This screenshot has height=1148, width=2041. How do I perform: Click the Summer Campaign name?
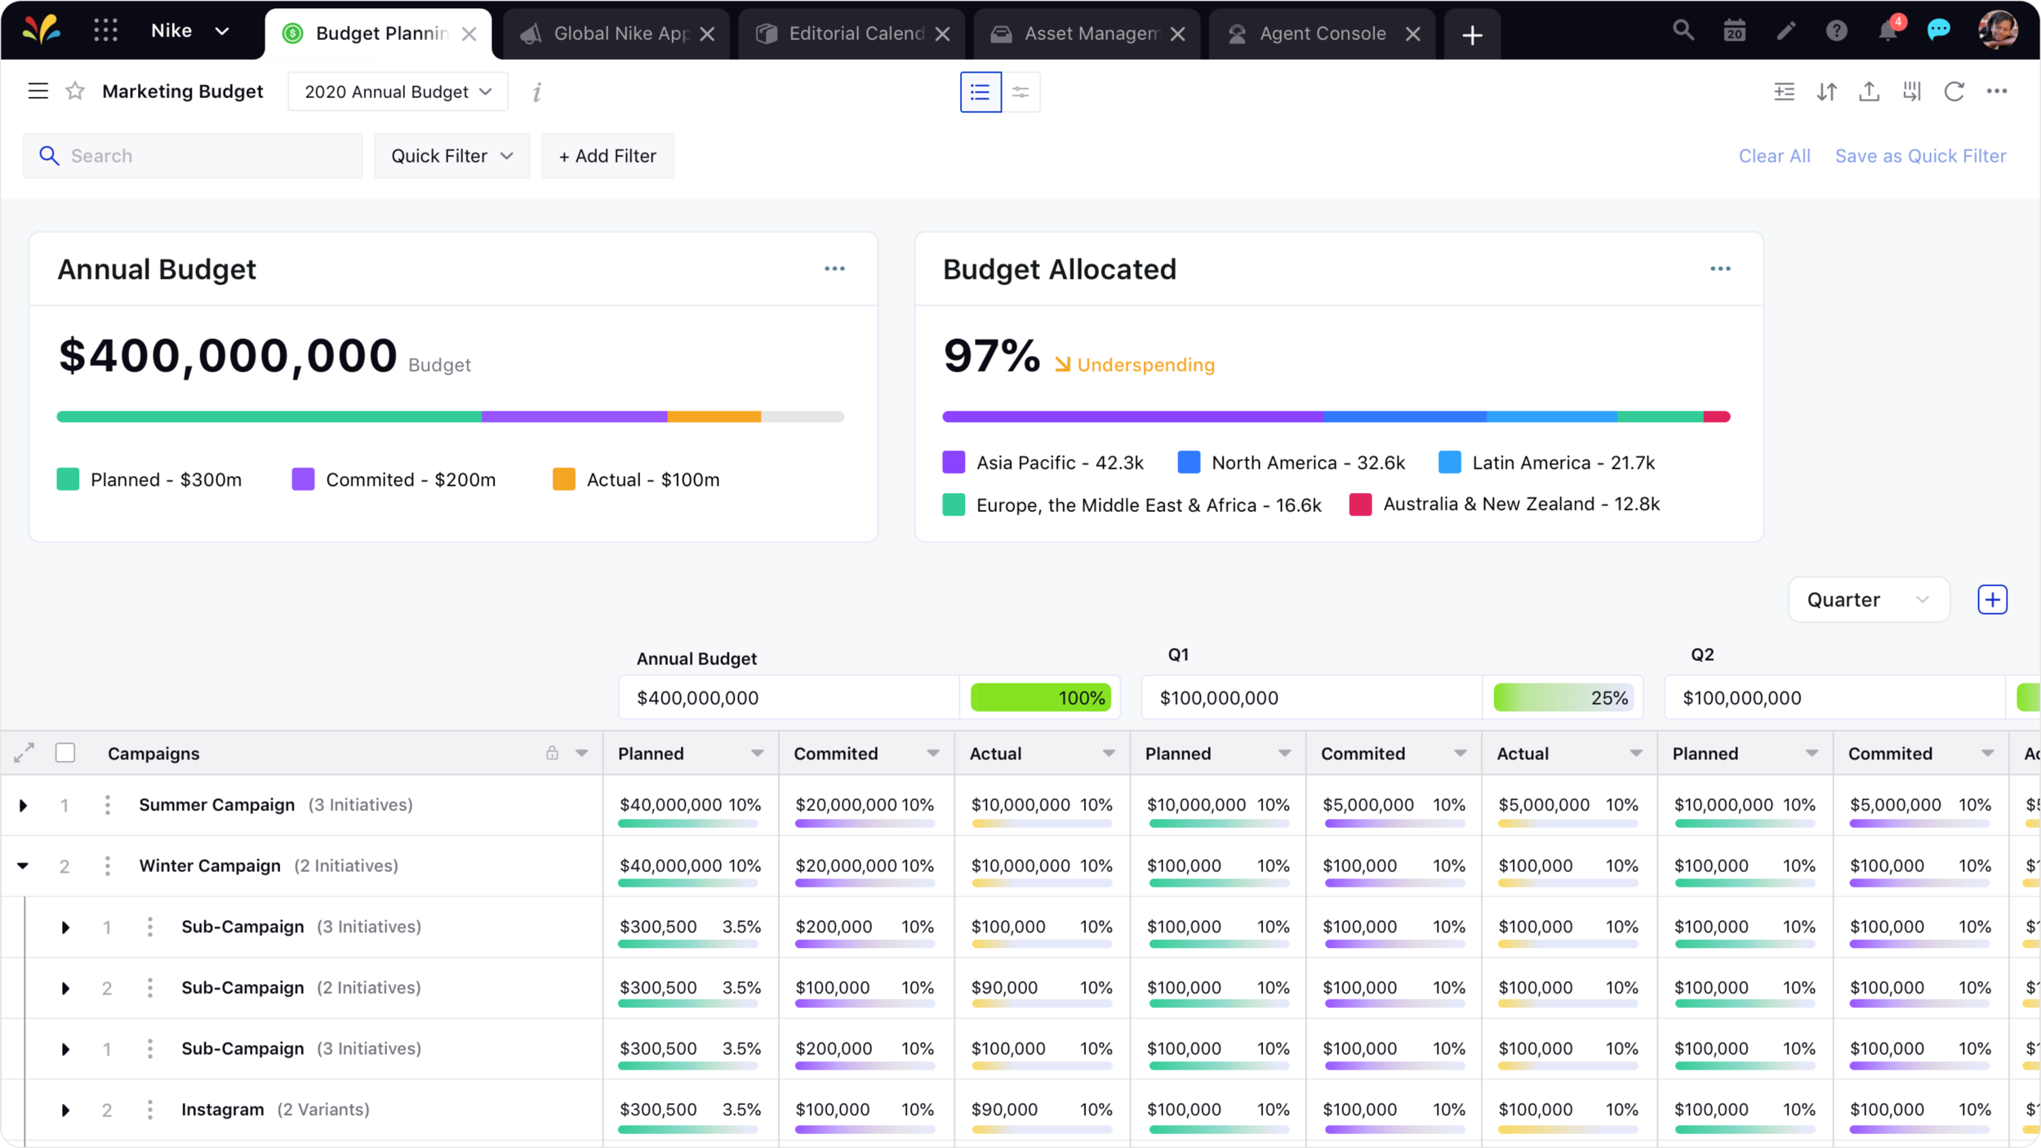click(x=216, y=805)
